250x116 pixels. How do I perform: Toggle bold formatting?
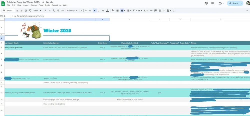[95, 10]
